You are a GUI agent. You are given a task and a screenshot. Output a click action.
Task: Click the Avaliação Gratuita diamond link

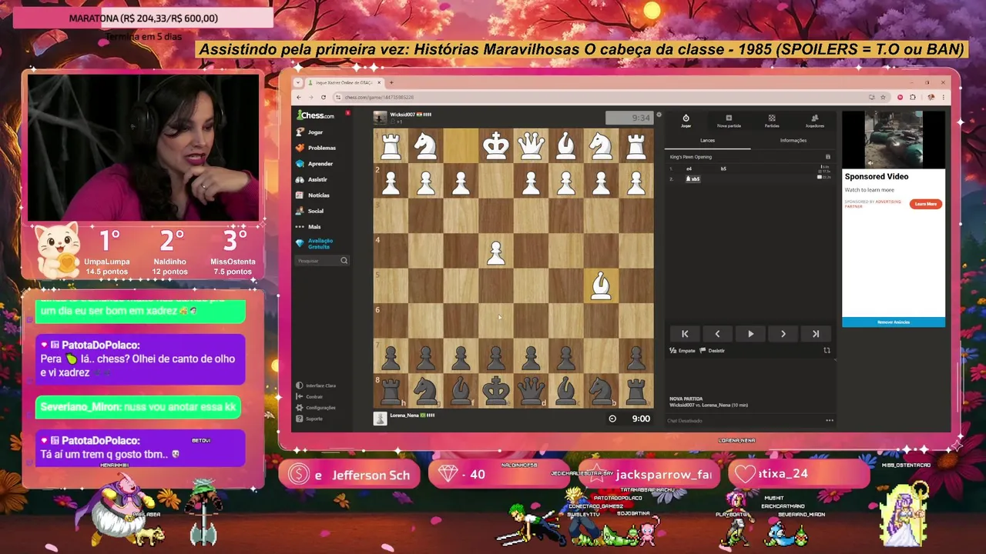tap(314, 244)
